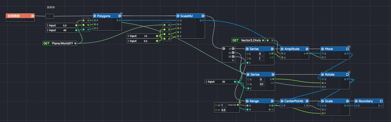
Task: Click the S output port of Boundary node
Action: tap(381, 106)
